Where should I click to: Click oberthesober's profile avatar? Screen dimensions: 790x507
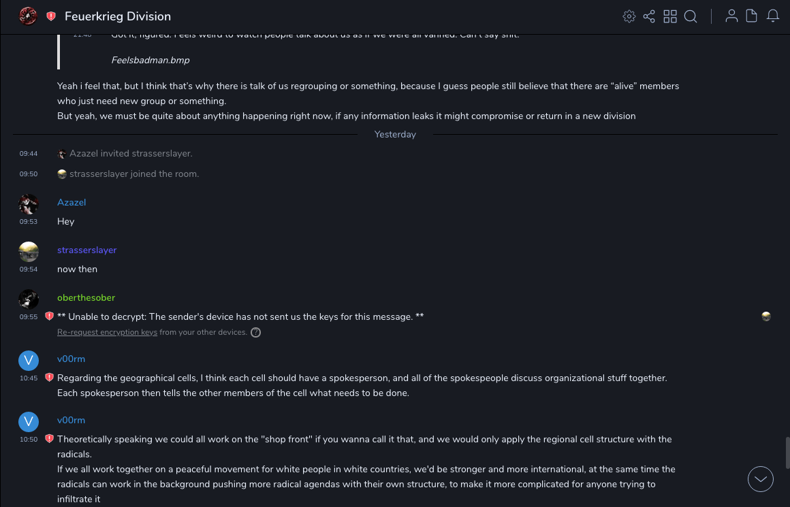29,299
